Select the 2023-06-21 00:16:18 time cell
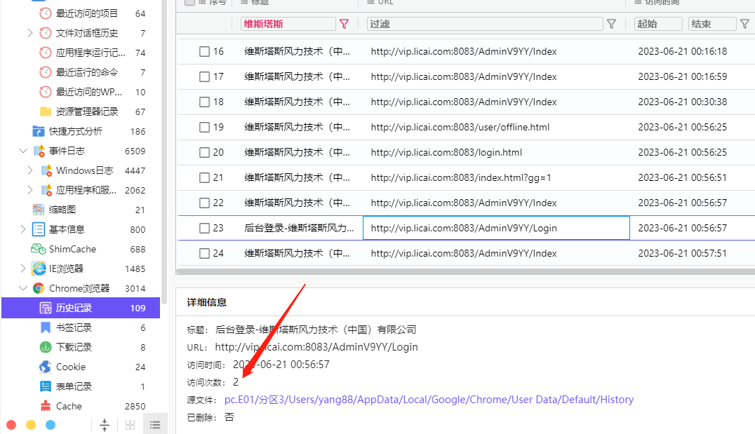Viewport: 755px width, 434px height. [682, 51]
